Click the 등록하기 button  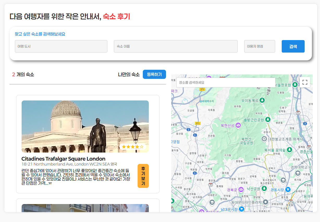[x=154, y=74]
